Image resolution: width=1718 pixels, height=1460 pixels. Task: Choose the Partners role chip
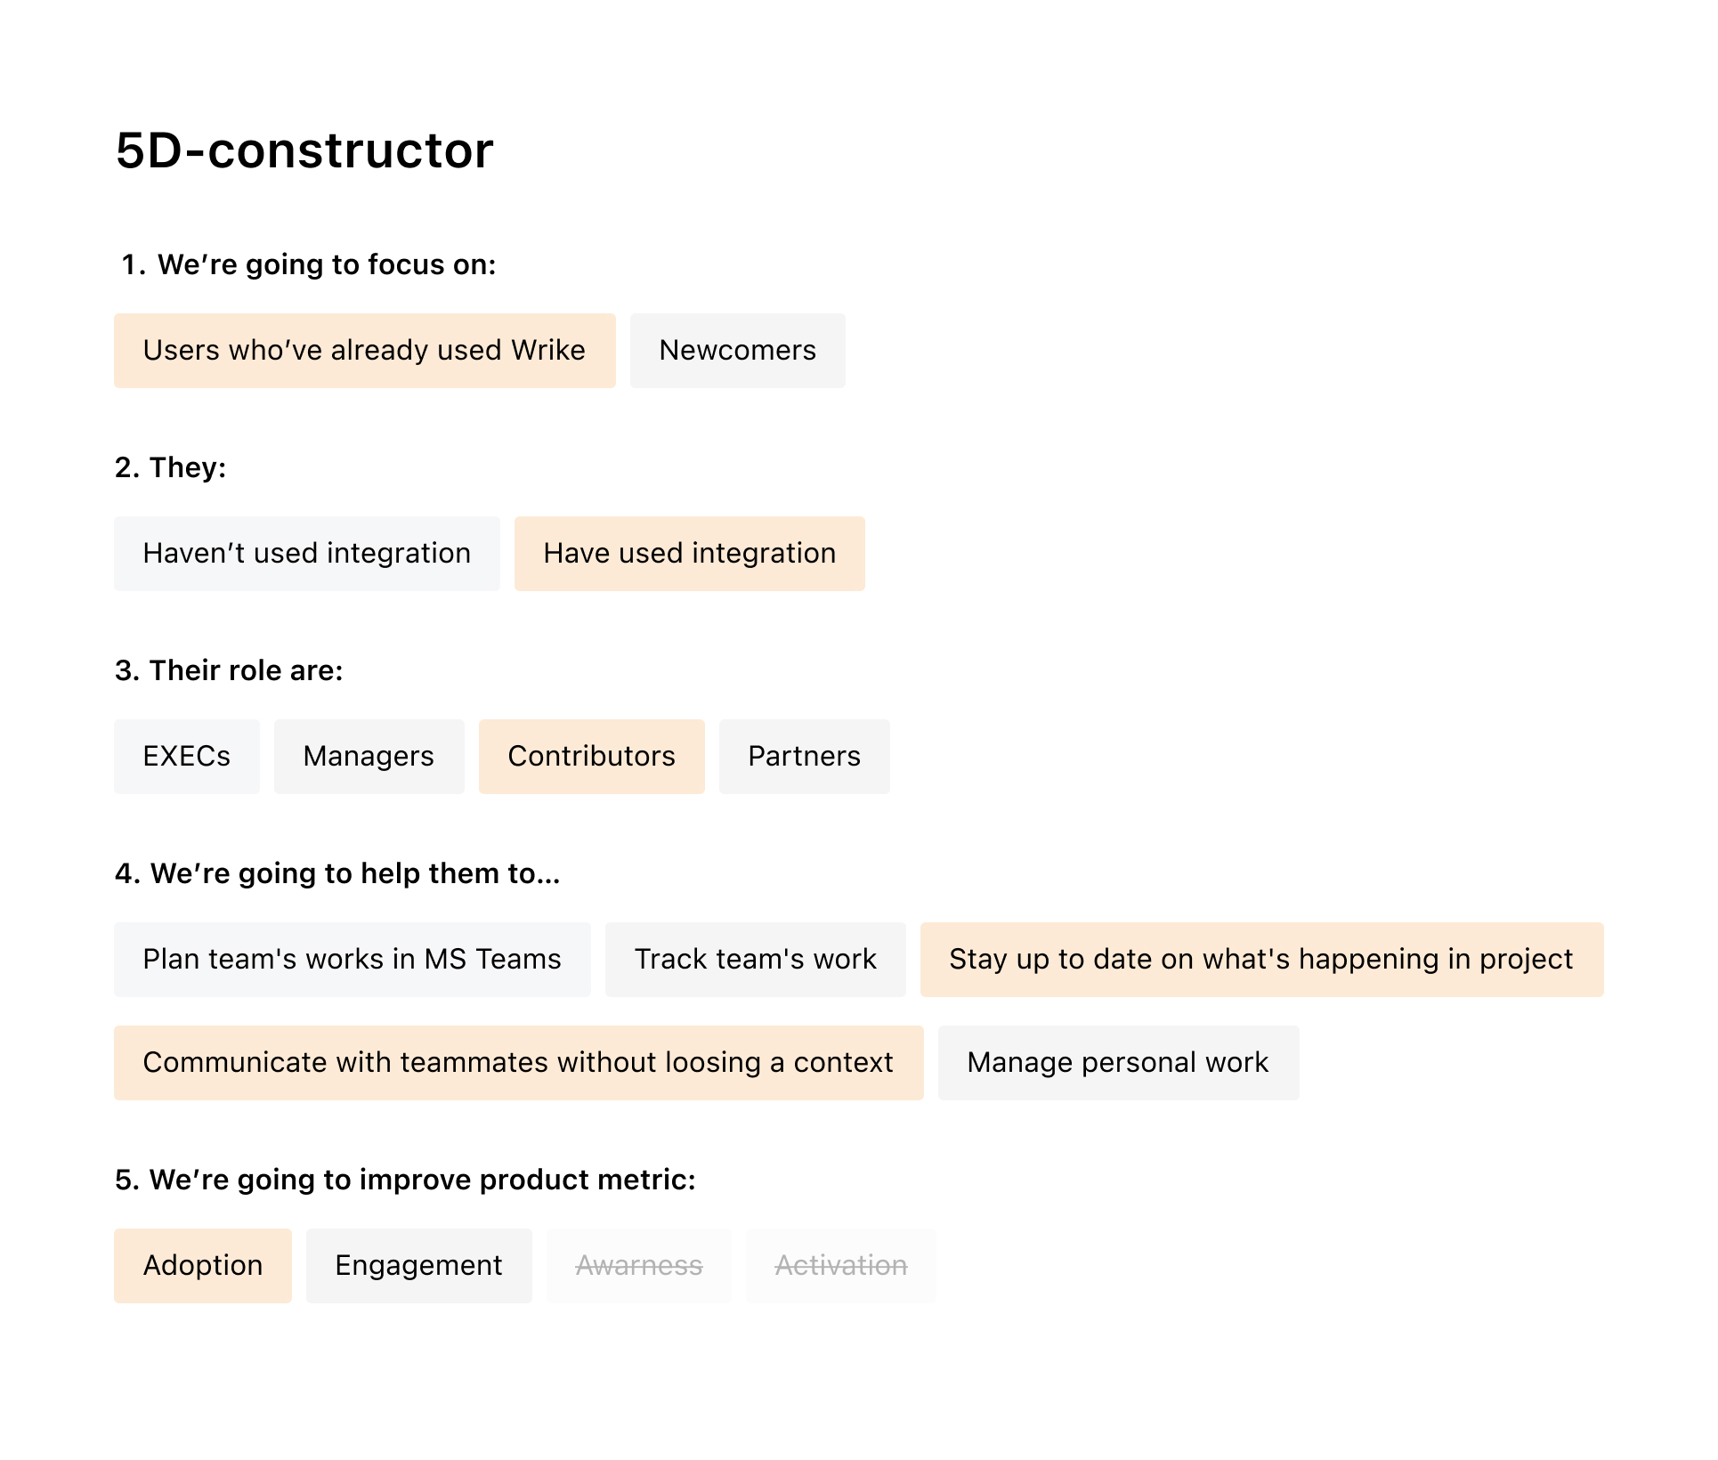pos(805,756)
